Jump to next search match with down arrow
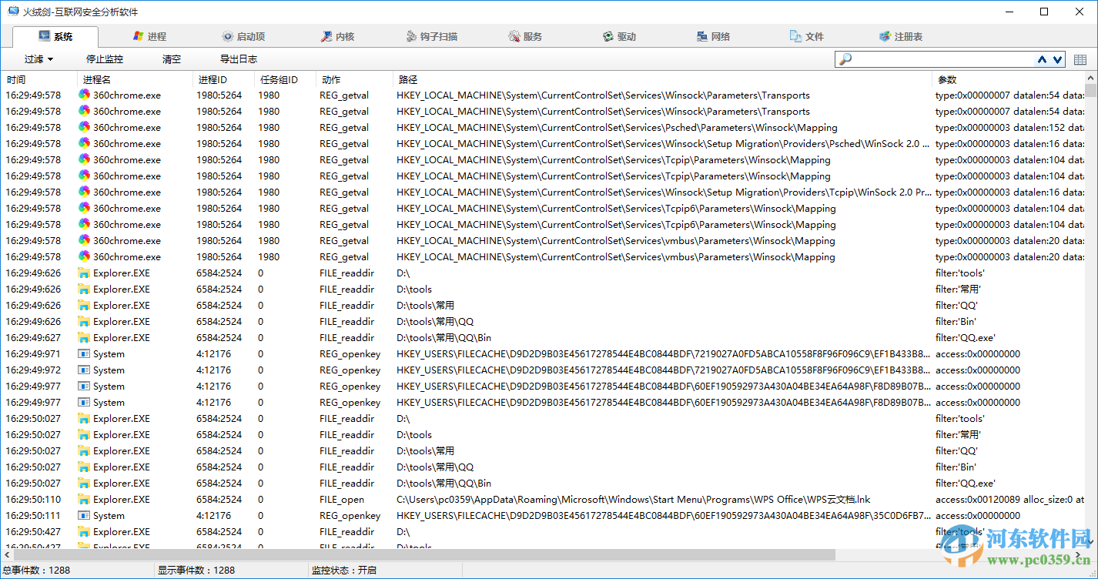1098x579 pixels. 1058,59
